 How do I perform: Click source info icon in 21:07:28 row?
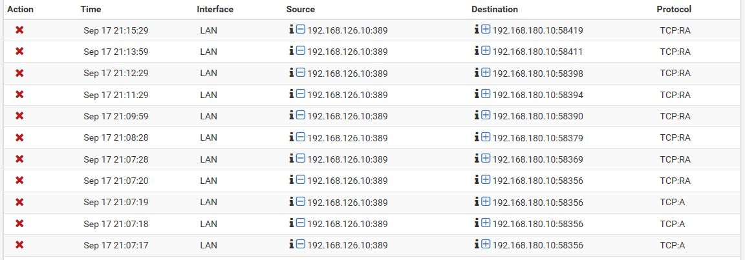click(292, 158)
